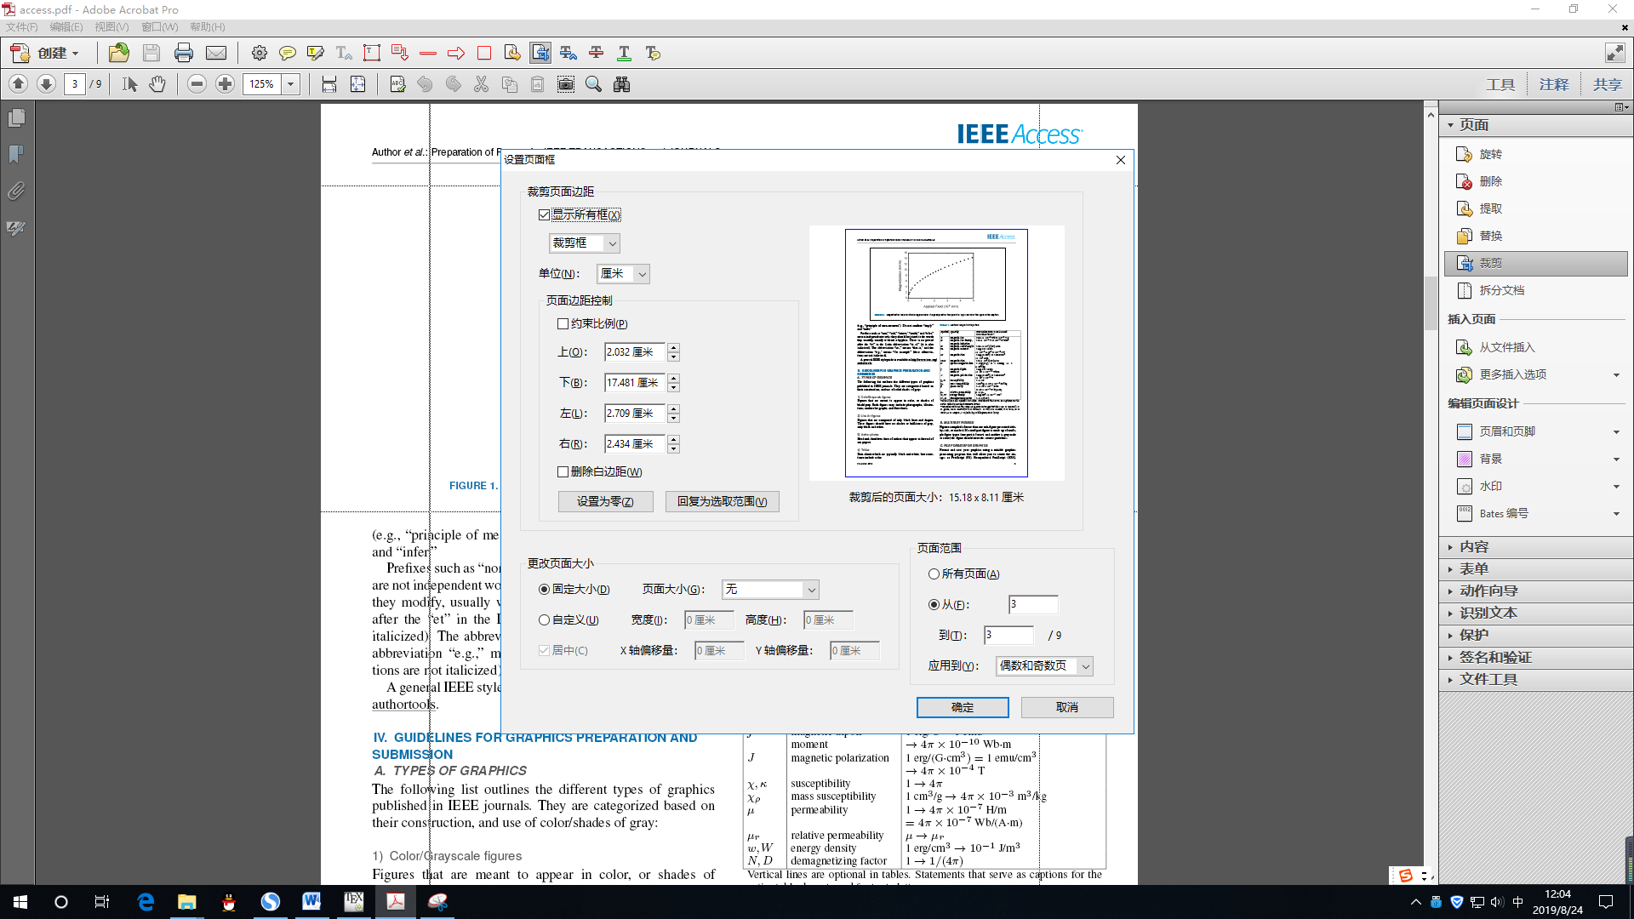Select the print document icon

coord(184,53)
